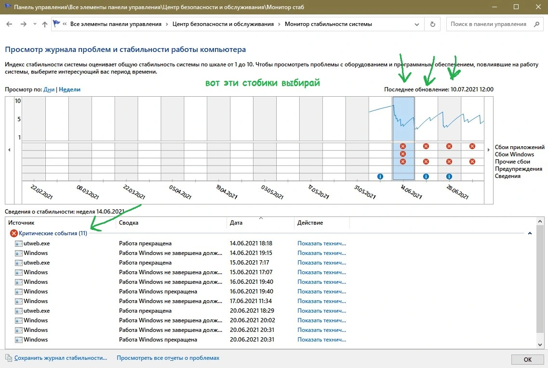Sort list by 'Источник' column header
548x368 pixels.
pos(60,223)
